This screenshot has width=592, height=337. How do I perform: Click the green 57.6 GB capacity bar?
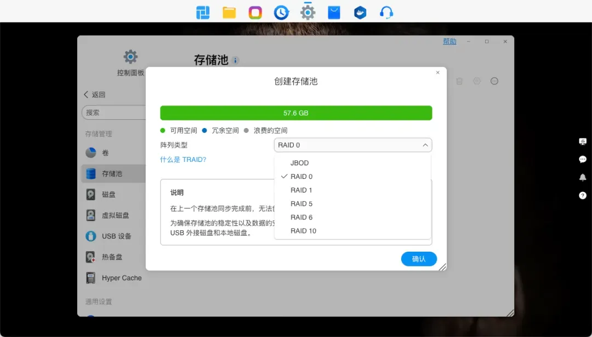click(x=296, y=113)
